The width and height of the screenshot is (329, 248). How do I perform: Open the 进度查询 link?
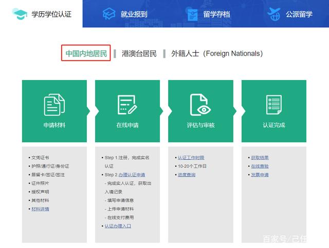tap(187, 175)
